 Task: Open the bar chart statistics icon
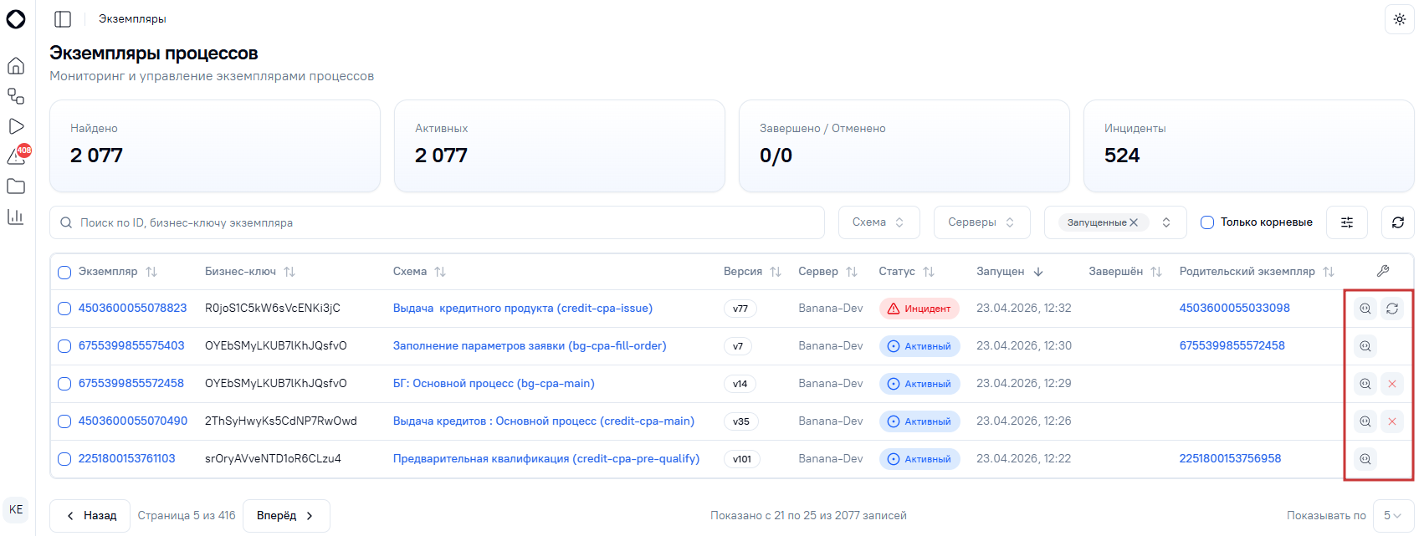coord(16,217)
